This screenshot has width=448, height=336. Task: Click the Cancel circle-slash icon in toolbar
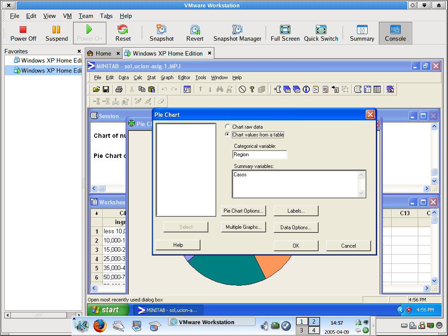(x=242, y=89)
